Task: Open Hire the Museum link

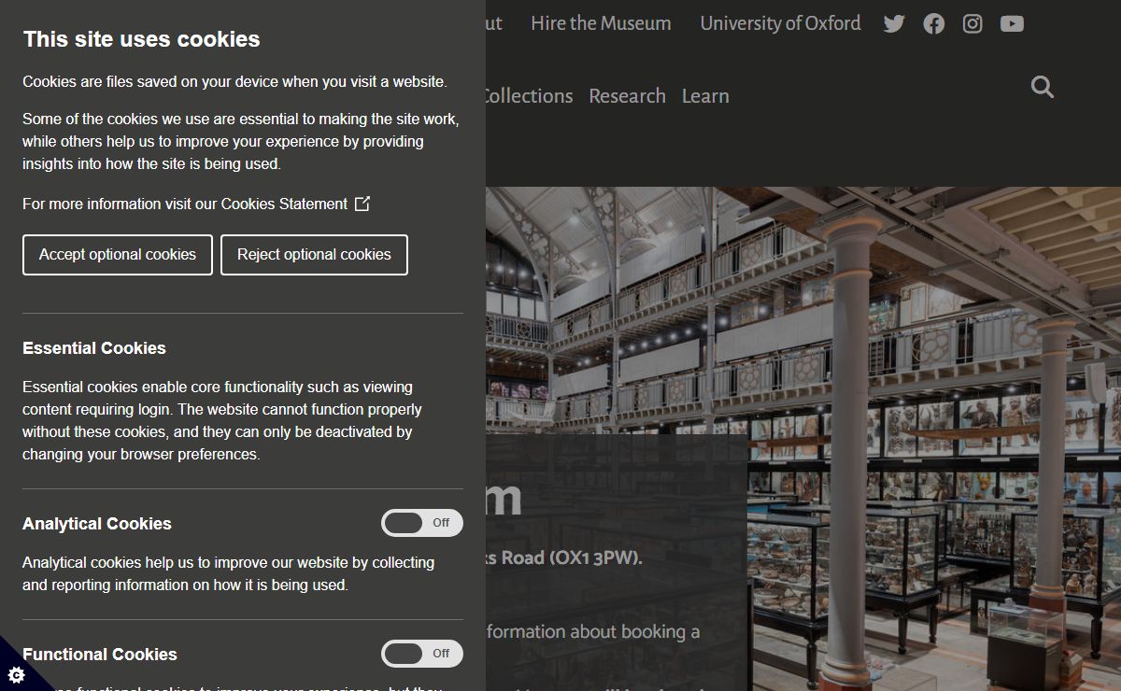Action: 601,23
